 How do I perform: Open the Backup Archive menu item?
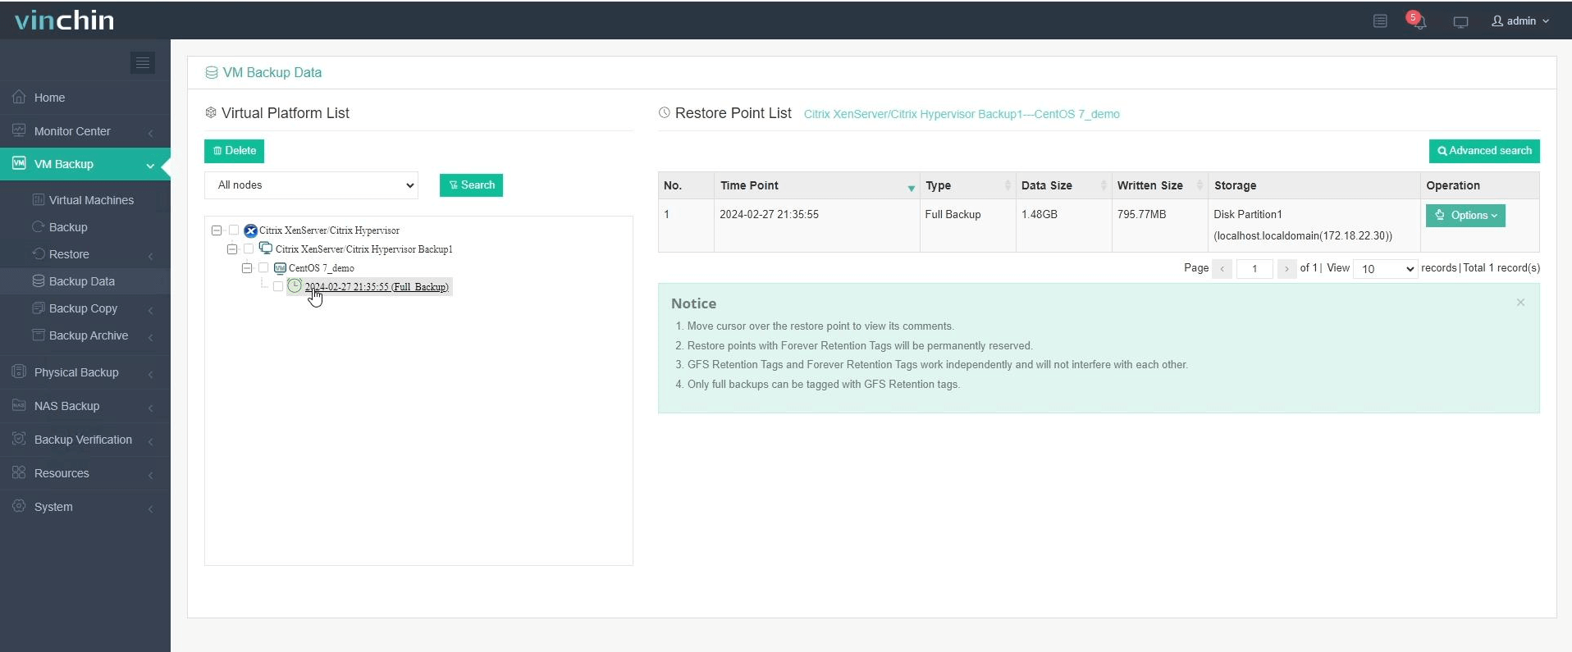pyautogui.click(x=89, y=335)
